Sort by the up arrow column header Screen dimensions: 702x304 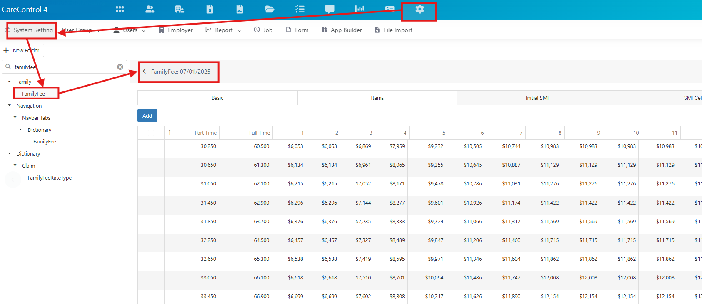[x=170, y=133]
